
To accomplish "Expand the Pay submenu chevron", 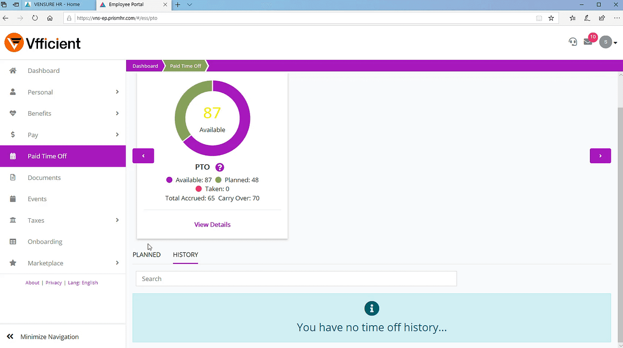I will pos(117,135).
